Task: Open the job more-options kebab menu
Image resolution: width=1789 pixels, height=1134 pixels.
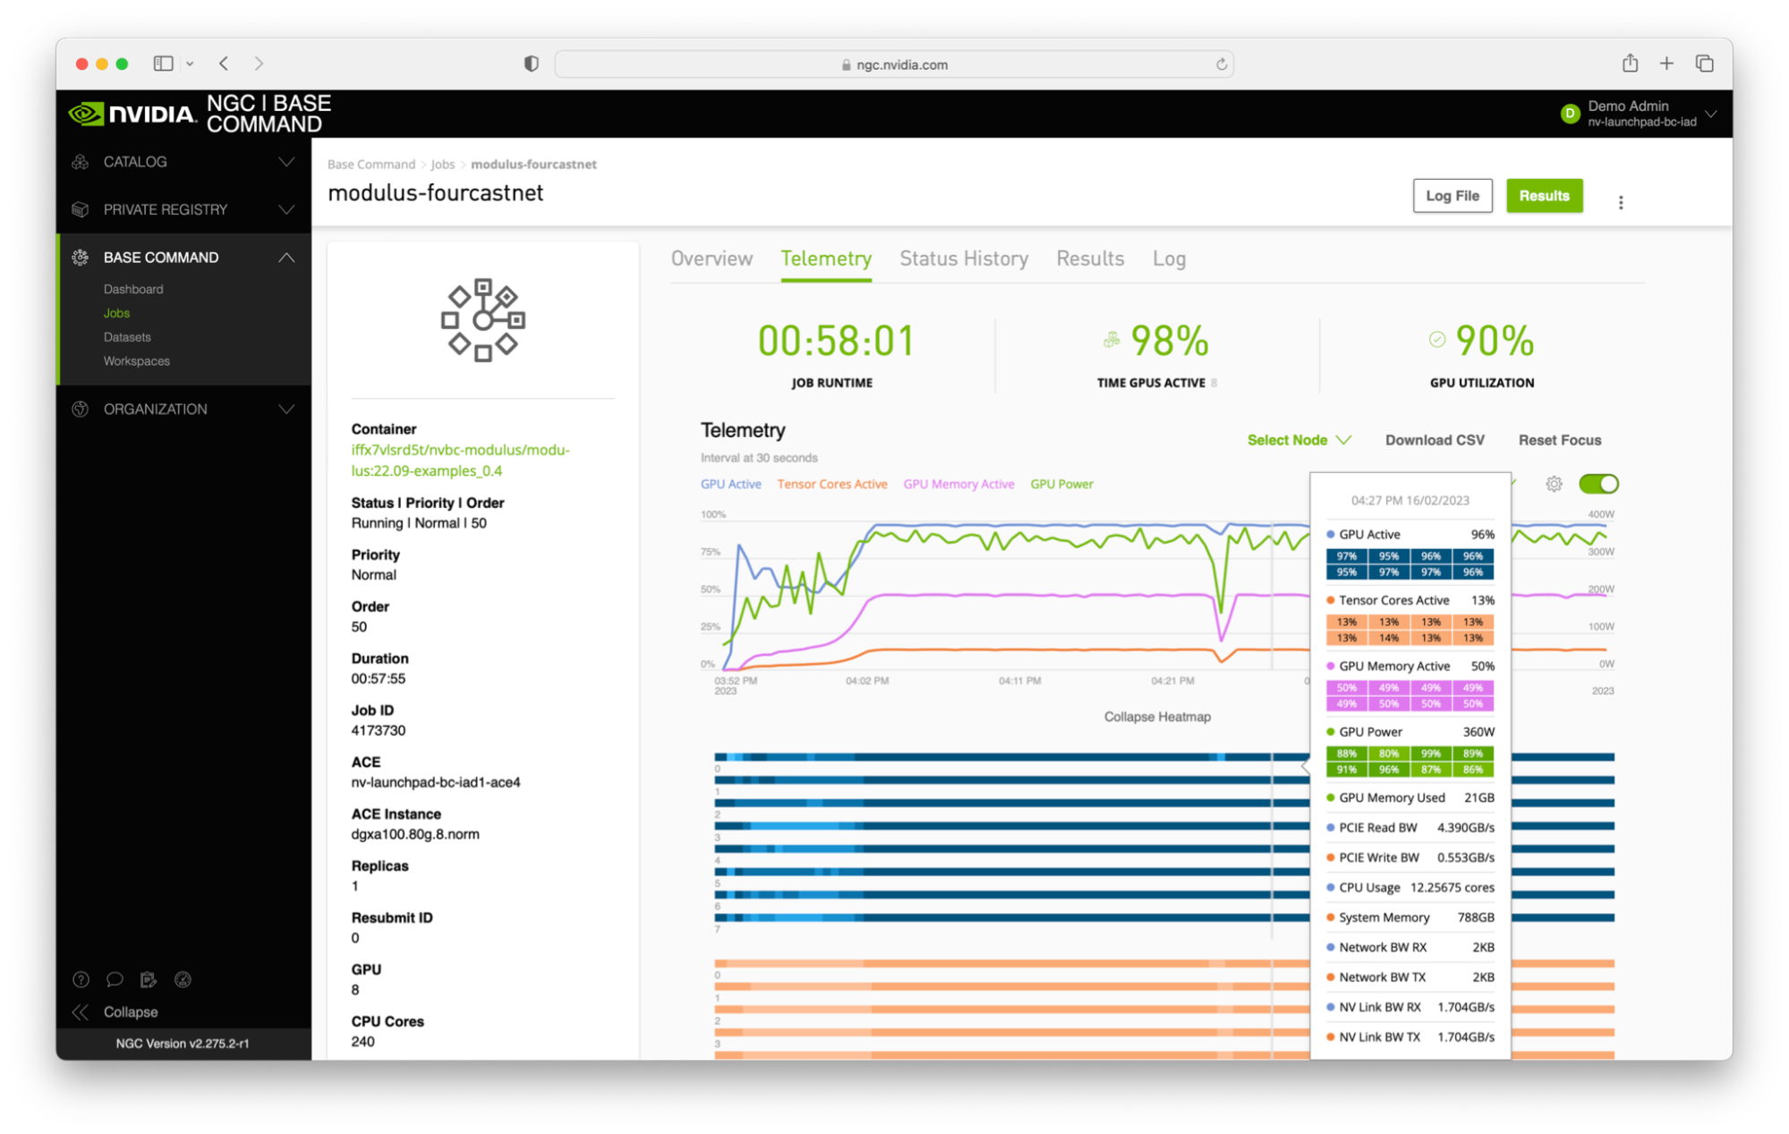Action: click(1621, 202)
